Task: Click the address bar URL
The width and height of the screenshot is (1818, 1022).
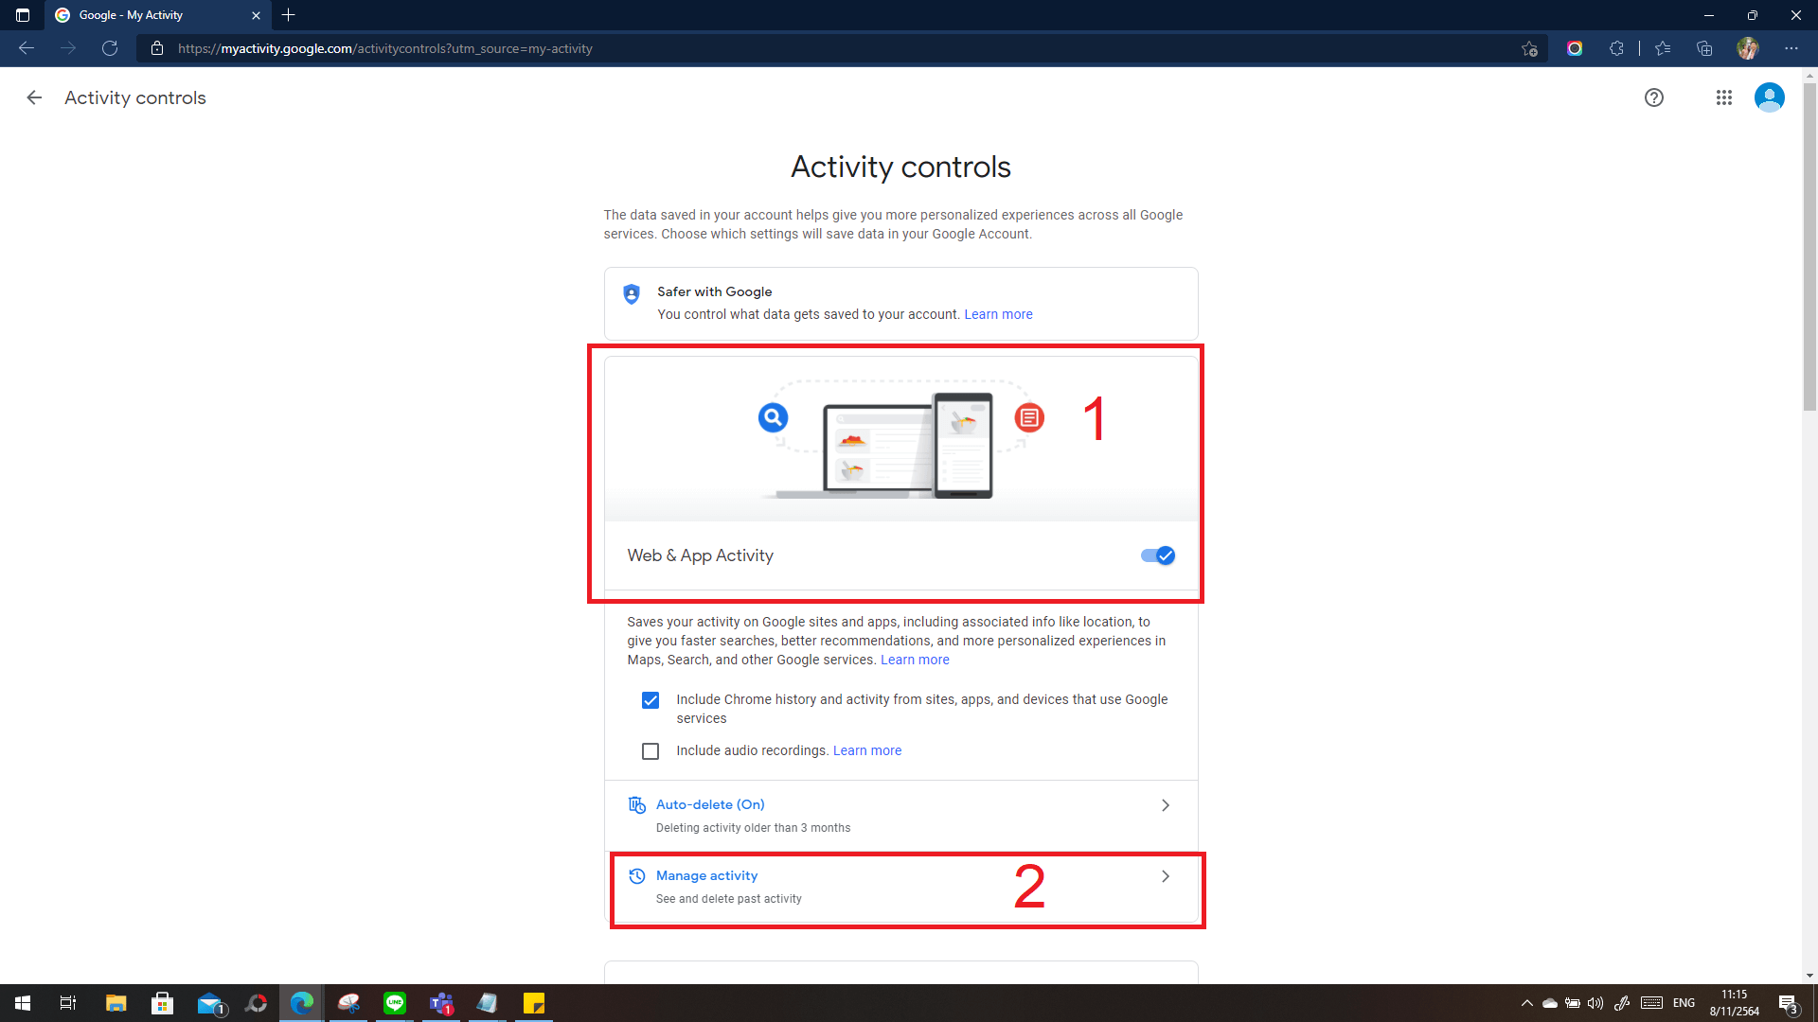Action: pyautogui.click(x=385, y=48)
